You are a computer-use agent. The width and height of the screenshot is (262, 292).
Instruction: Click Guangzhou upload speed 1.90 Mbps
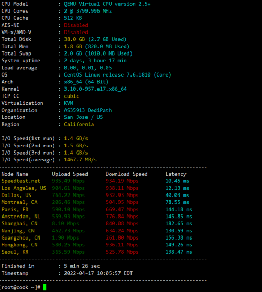[x=65, y=237]
